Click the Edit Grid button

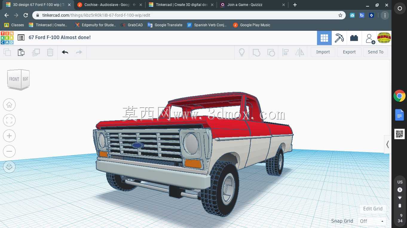pyautogui.click(x=373, y=209)
